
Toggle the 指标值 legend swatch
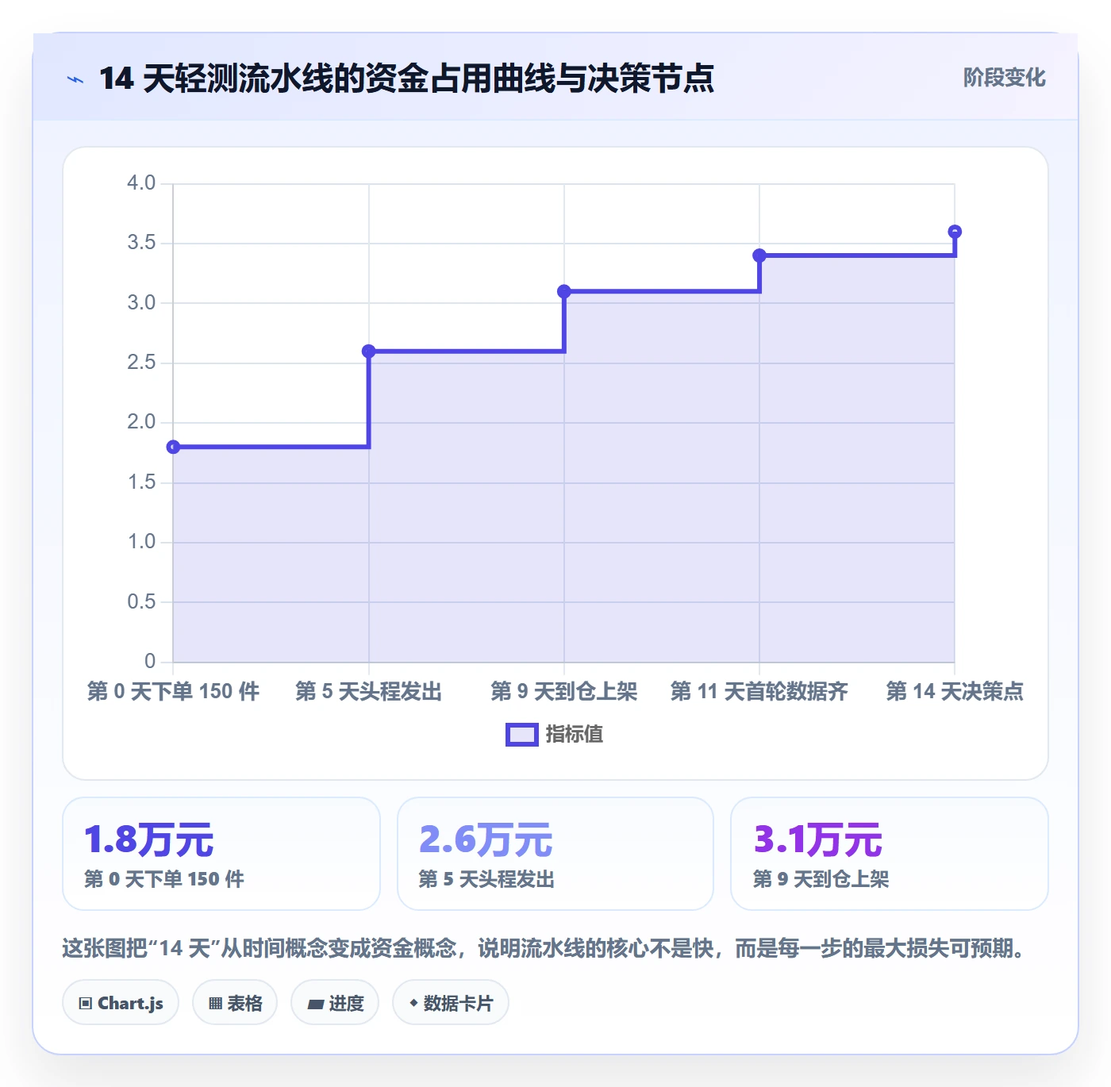tap(522, 735)
